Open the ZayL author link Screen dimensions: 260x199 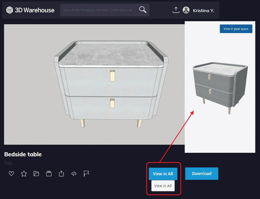tap(8, 163)
